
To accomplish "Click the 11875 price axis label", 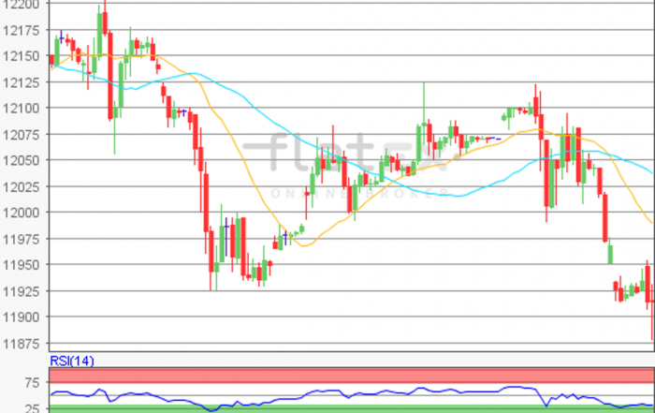I will (20, 343).
